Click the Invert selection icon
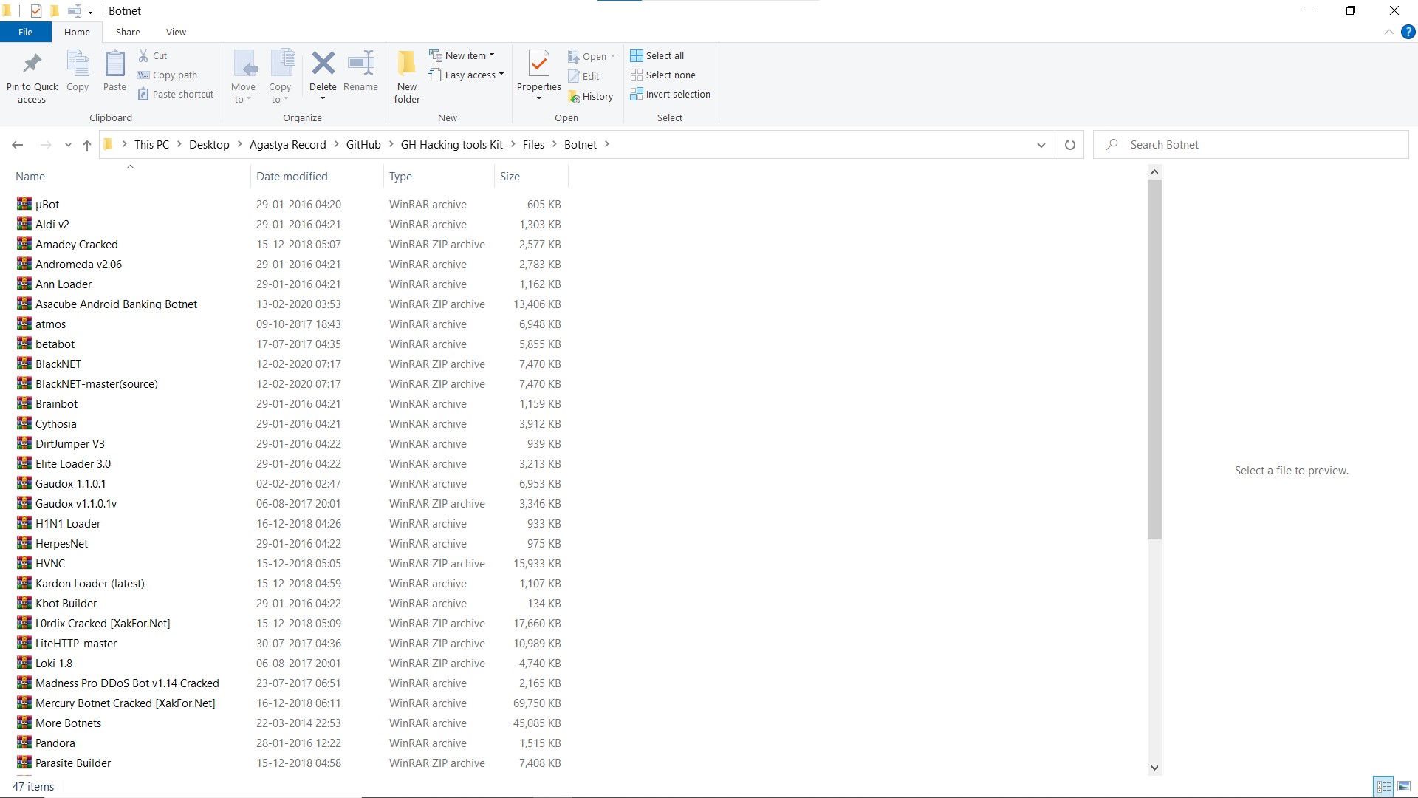Screen dimensions: 1418x798 pyautogui.click(x=670, y=94)
